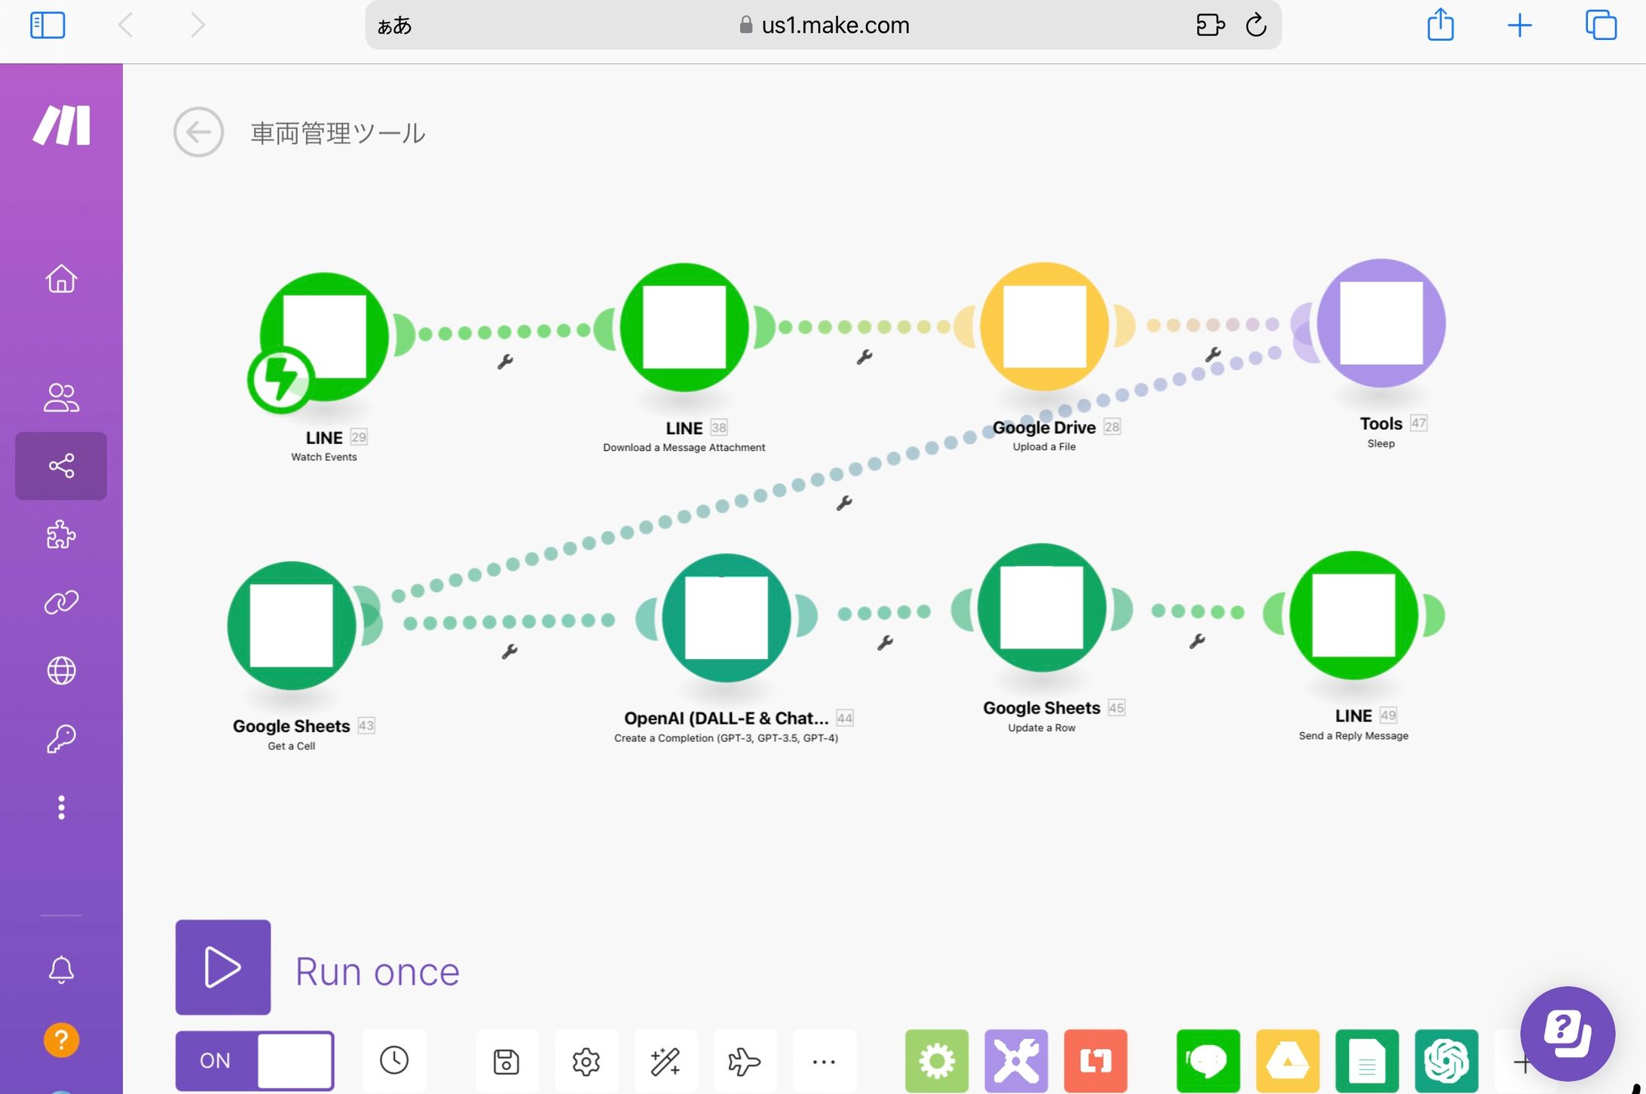This screenshot has height=1094, width=1646.
Task: Click the notifications bell icon
Action: pyautogui.click(x=61, y=970)
